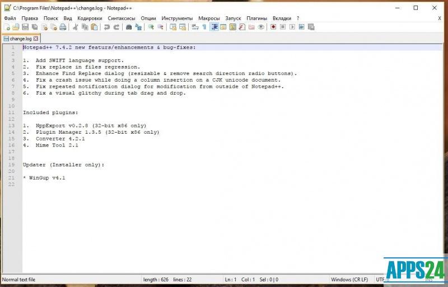Run macro multiple times icon
Image resolution: width=448 pixels, height=287 pixels.
pos(301,27)
